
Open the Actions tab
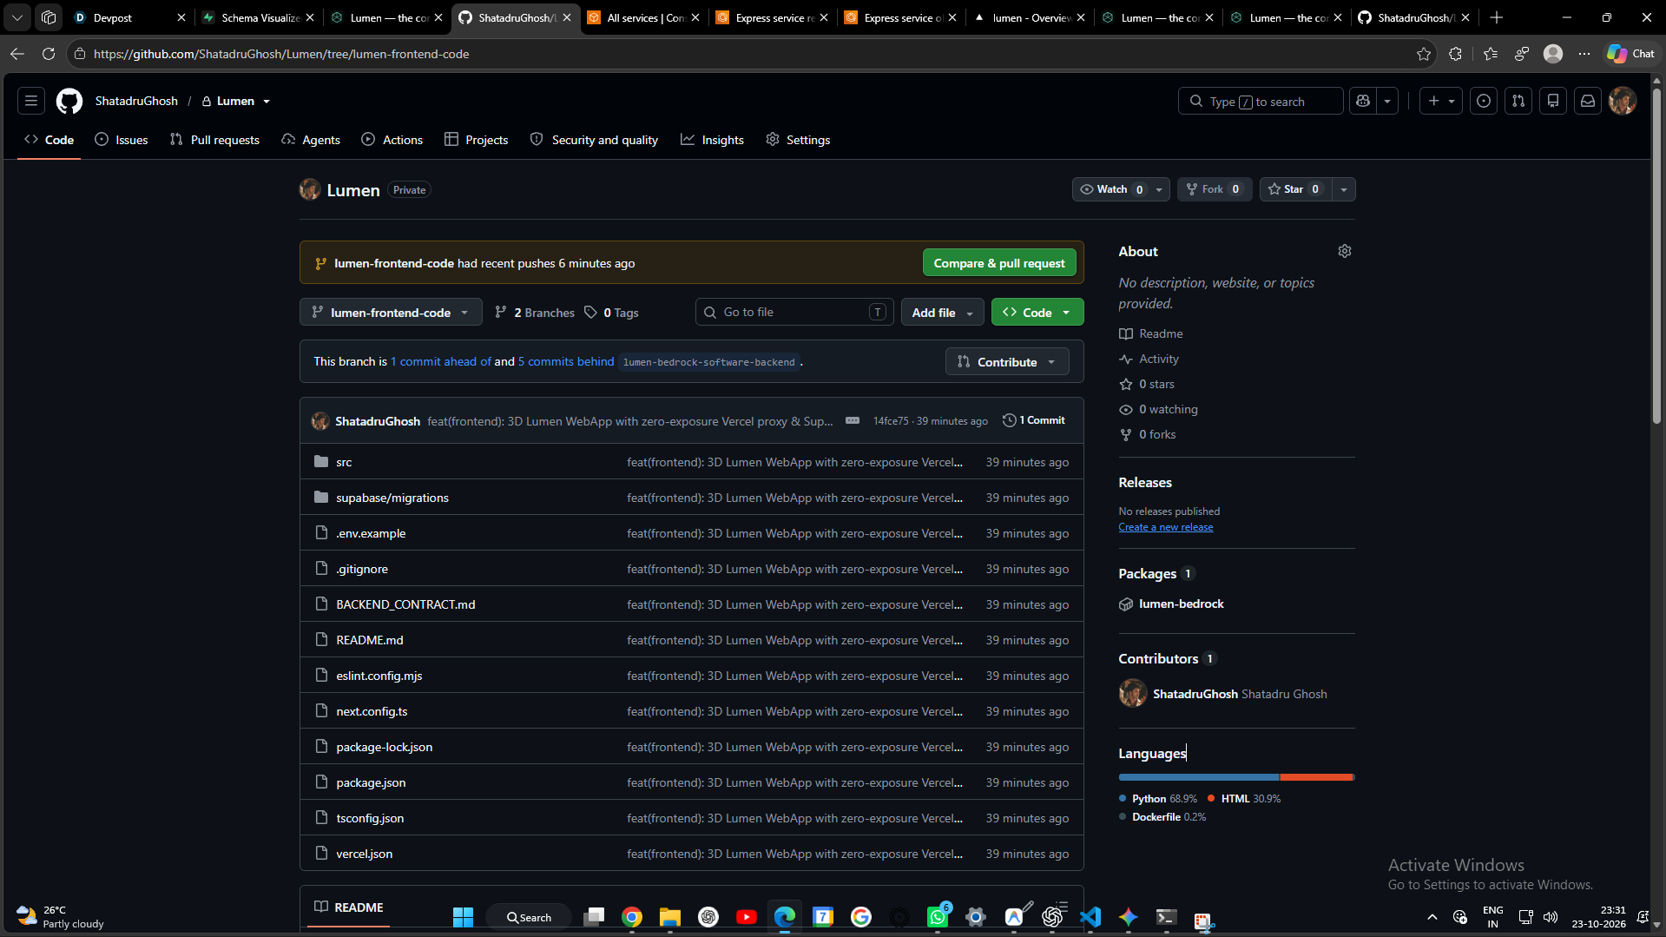click(x=392, y=140)
